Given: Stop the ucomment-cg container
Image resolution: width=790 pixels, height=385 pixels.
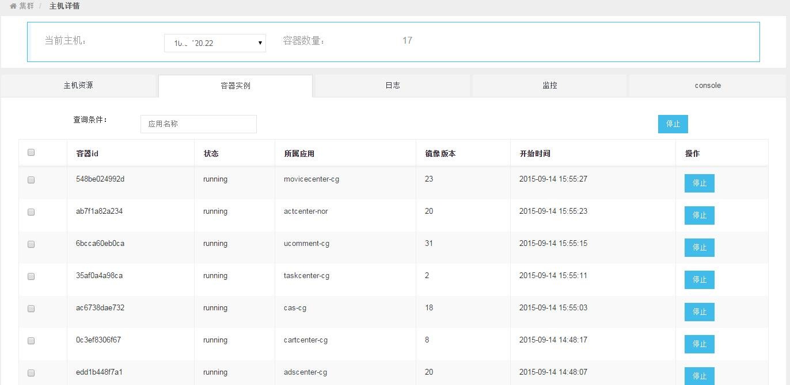Looking at the screenshot, I should [700, 248].
